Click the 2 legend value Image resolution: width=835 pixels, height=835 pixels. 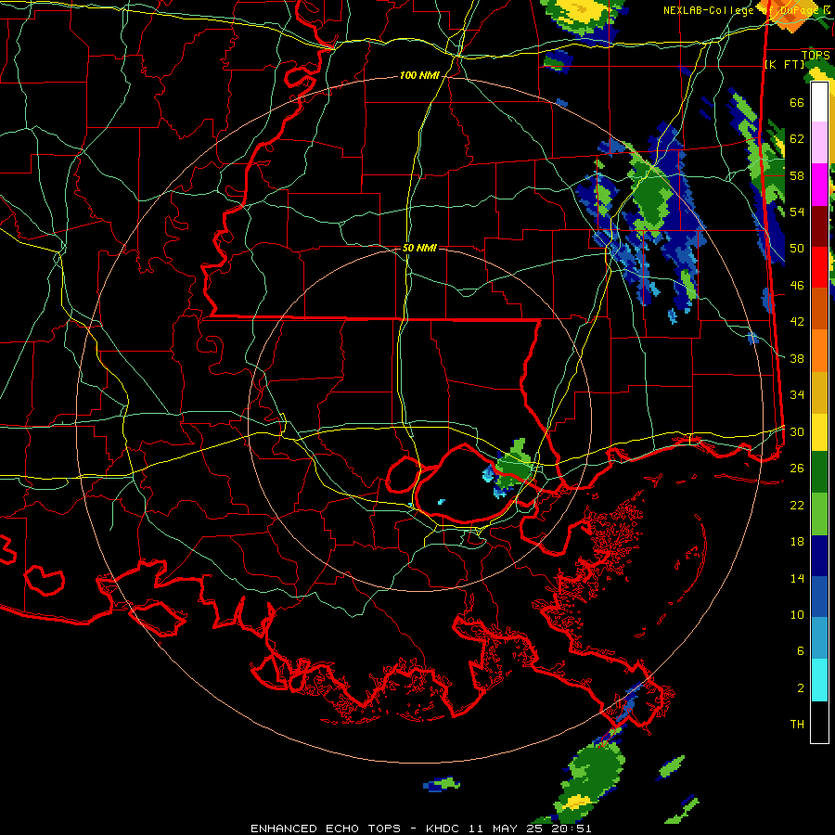pos(801,688)
